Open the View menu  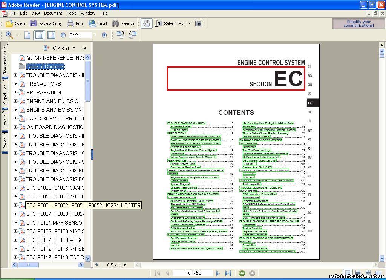(x=35, y=13)
